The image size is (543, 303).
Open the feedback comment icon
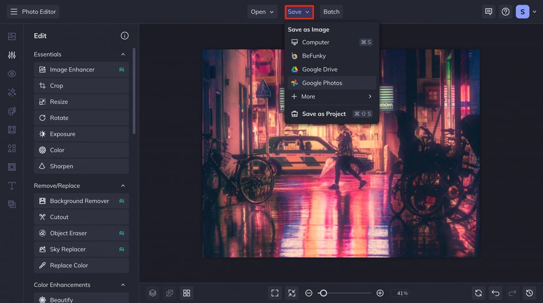488,11
